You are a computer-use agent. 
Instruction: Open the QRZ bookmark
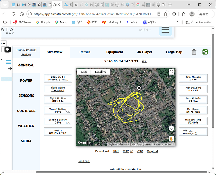pos(77,22)
